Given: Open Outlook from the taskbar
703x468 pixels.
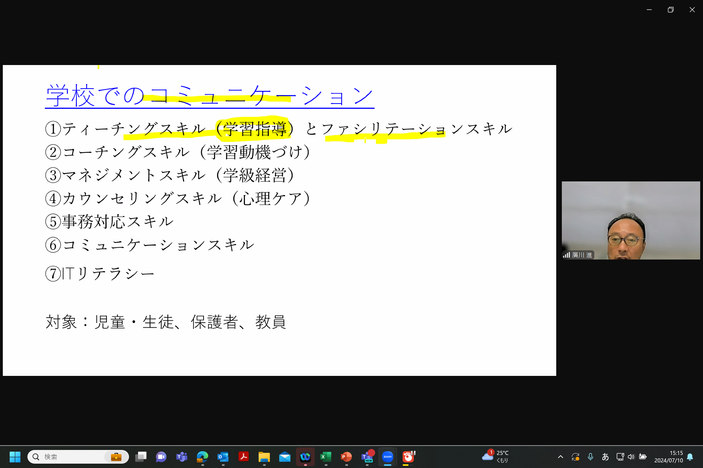Looking at the screenshot, I should (x=223, y=457).
